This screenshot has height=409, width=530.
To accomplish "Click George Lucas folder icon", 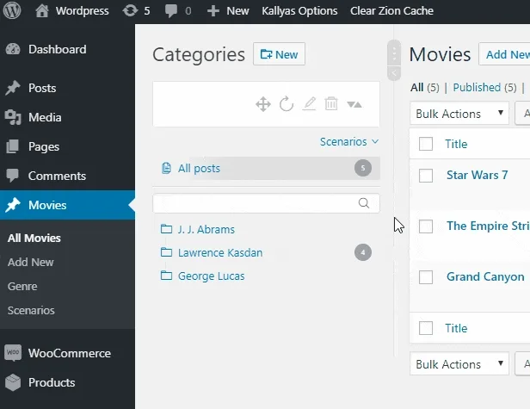I will click(x=166, y=276).
